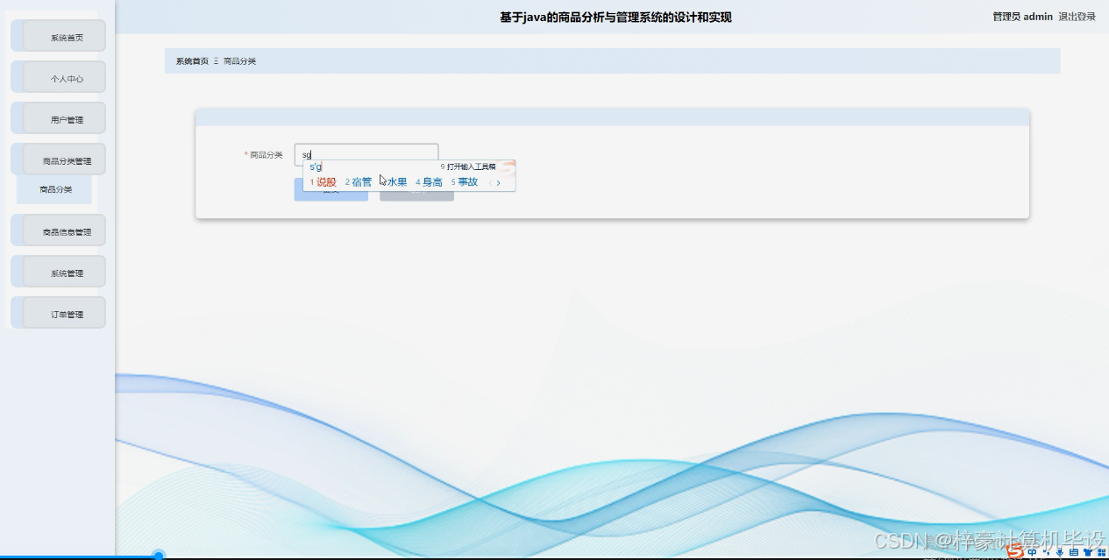Toggle full/half-width punctuation on the IME bar
1109x560 pixels.
(x=1048, y=552)
